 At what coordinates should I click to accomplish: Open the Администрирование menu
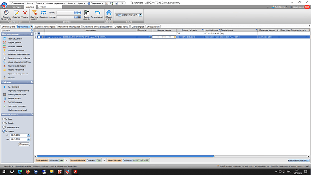click(x=55, y=3)
